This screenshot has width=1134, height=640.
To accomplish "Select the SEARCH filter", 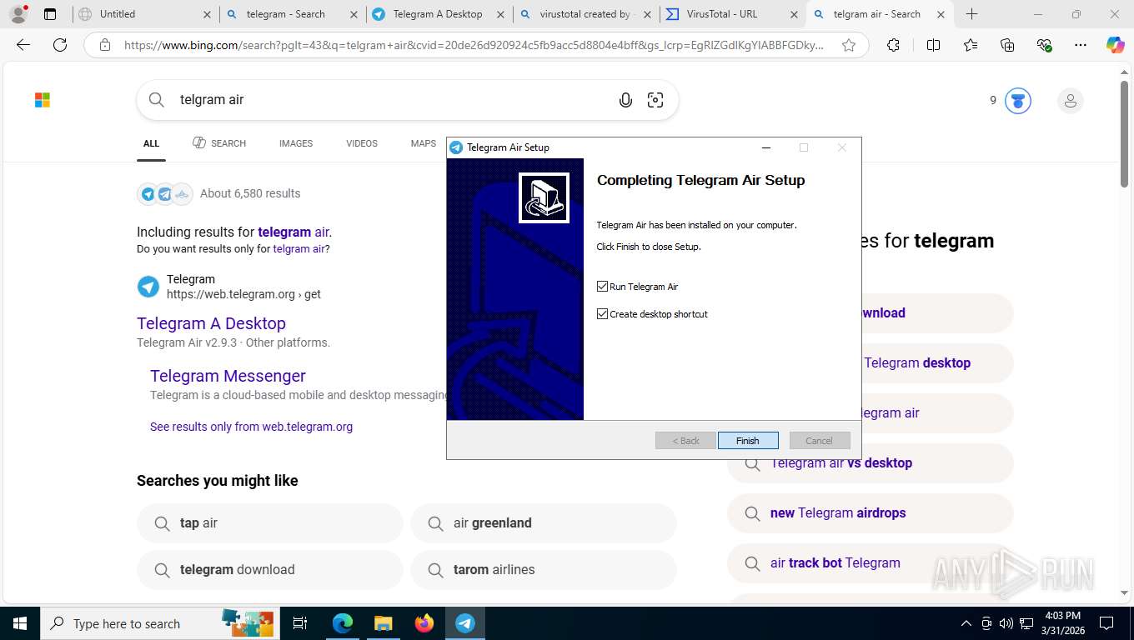I will coord(219,143).
